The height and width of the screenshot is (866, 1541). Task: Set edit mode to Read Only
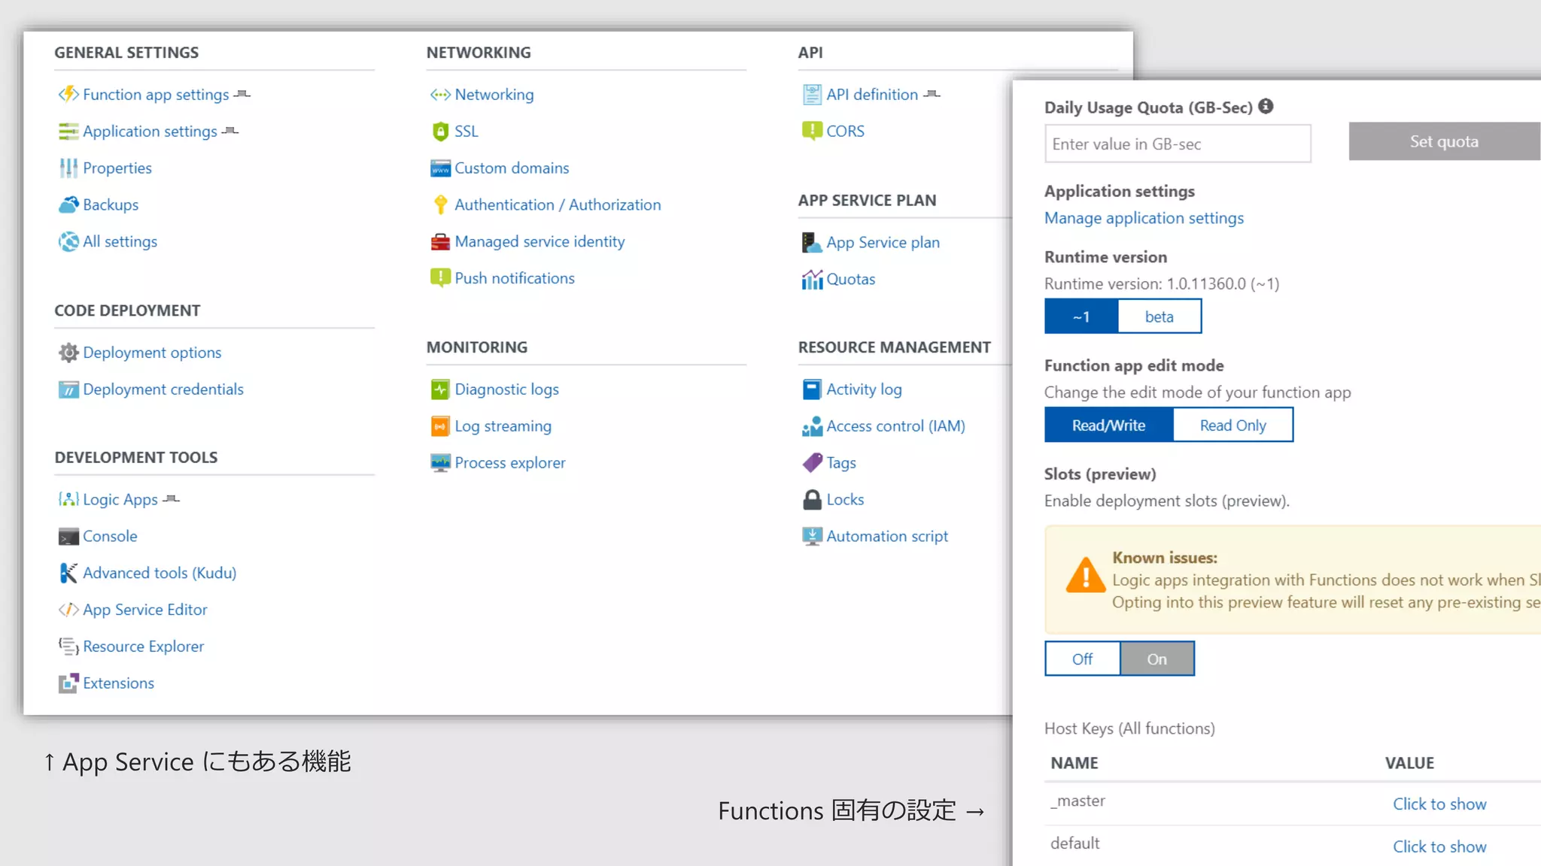[1232, 425]
